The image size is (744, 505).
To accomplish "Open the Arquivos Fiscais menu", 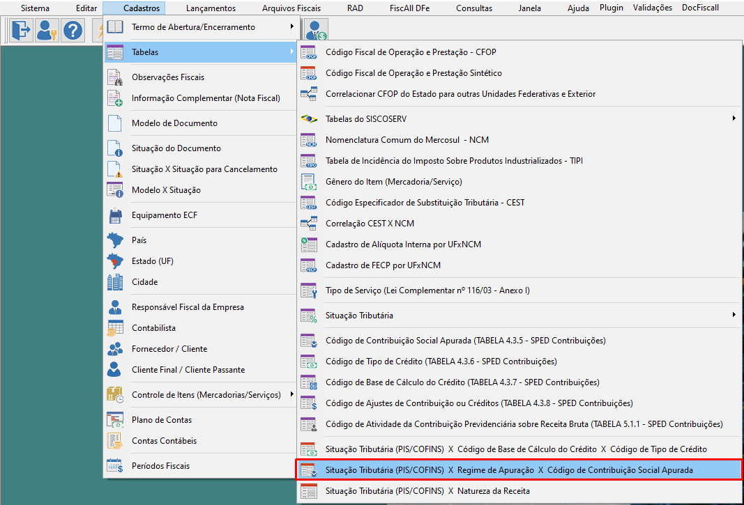I will point(291,8).
